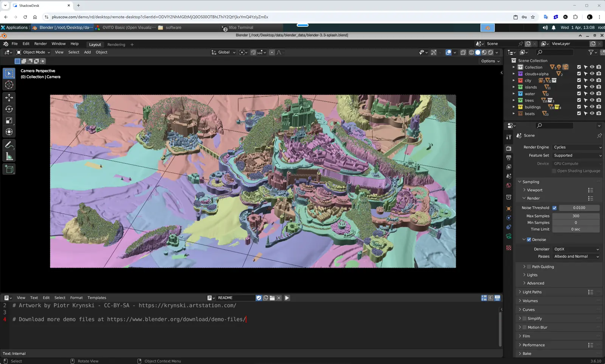Open the Scene properties tab
The height and width of the screenshot is (364, 605).
click(x=509, y=176)
